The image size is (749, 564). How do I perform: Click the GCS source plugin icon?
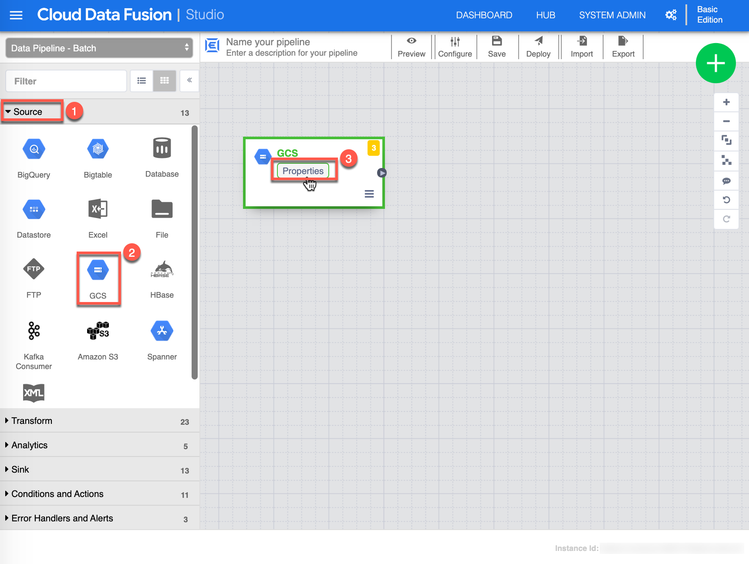tap(98, 270)
